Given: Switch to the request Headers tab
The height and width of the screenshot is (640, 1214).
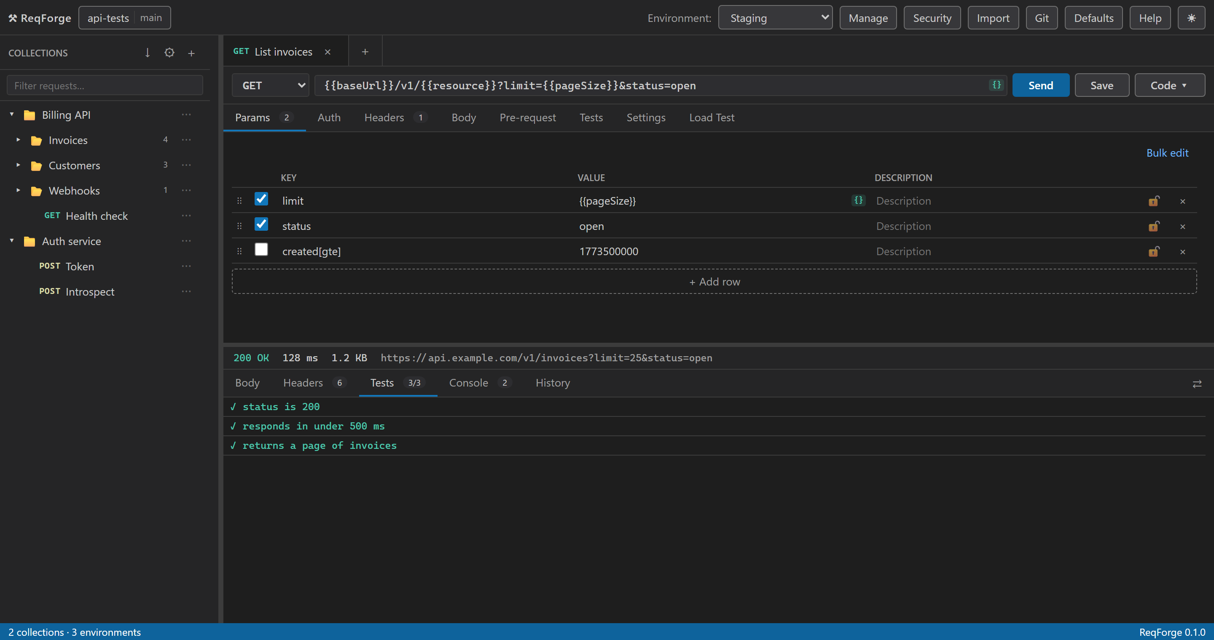Looking at the screenshot, I should 395,117.
